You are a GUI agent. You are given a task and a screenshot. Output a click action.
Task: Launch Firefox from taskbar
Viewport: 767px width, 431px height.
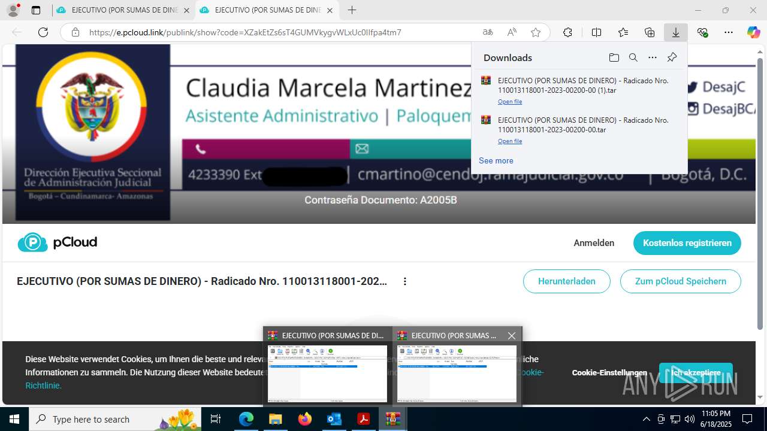coord(304,419)
